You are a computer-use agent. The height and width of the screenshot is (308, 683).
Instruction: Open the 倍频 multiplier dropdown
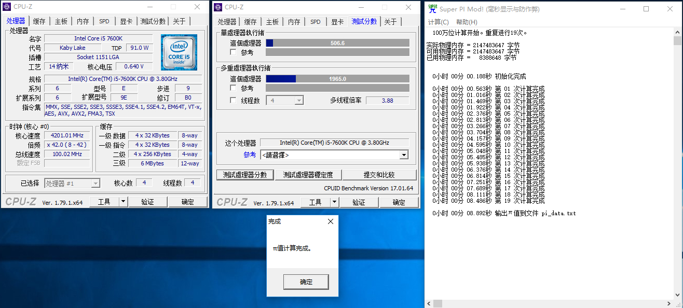tap(66, 145)
